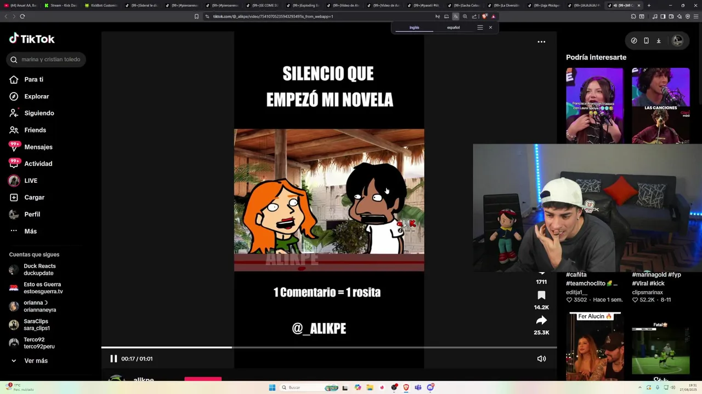
Task: Seek on the video progress bar
Action: click(x=329, y=347)
